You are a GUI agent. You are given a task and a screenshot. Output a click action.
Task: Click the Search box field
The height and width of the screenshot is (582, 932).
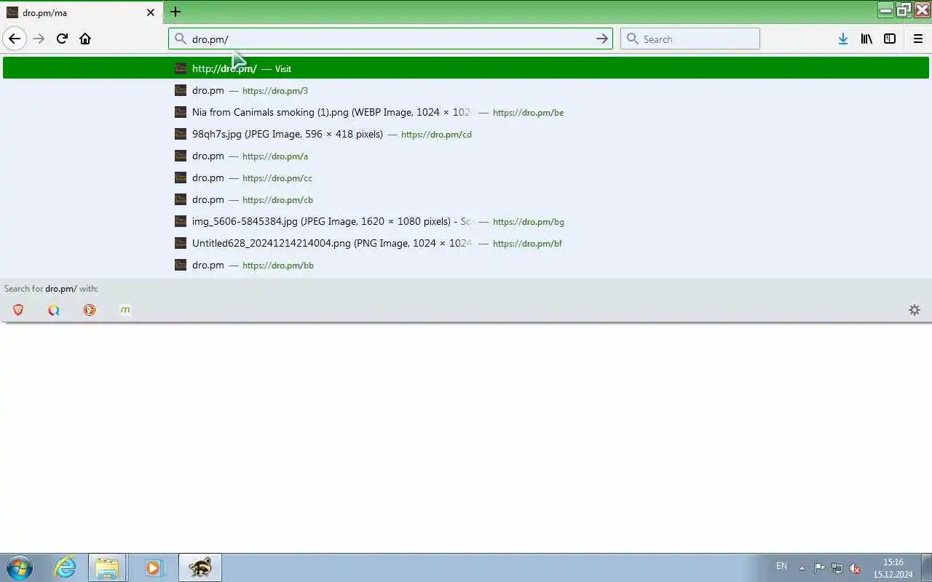click(690, 39)
